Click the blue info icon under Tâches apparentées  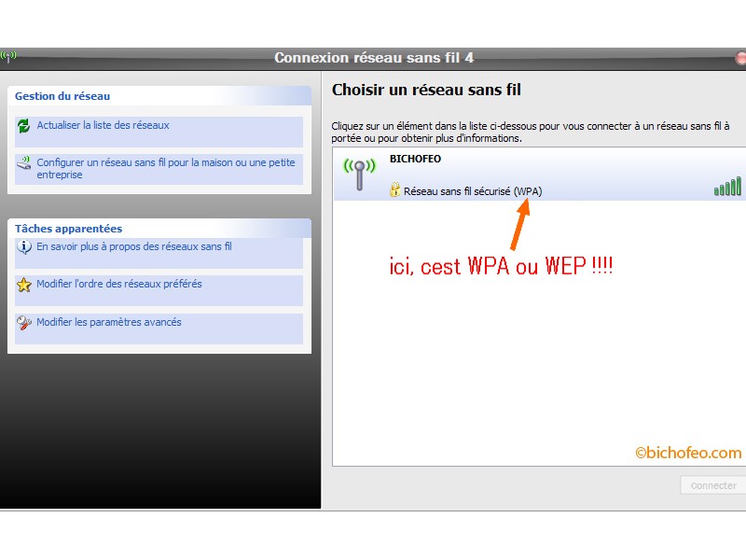tap(24, 247)
